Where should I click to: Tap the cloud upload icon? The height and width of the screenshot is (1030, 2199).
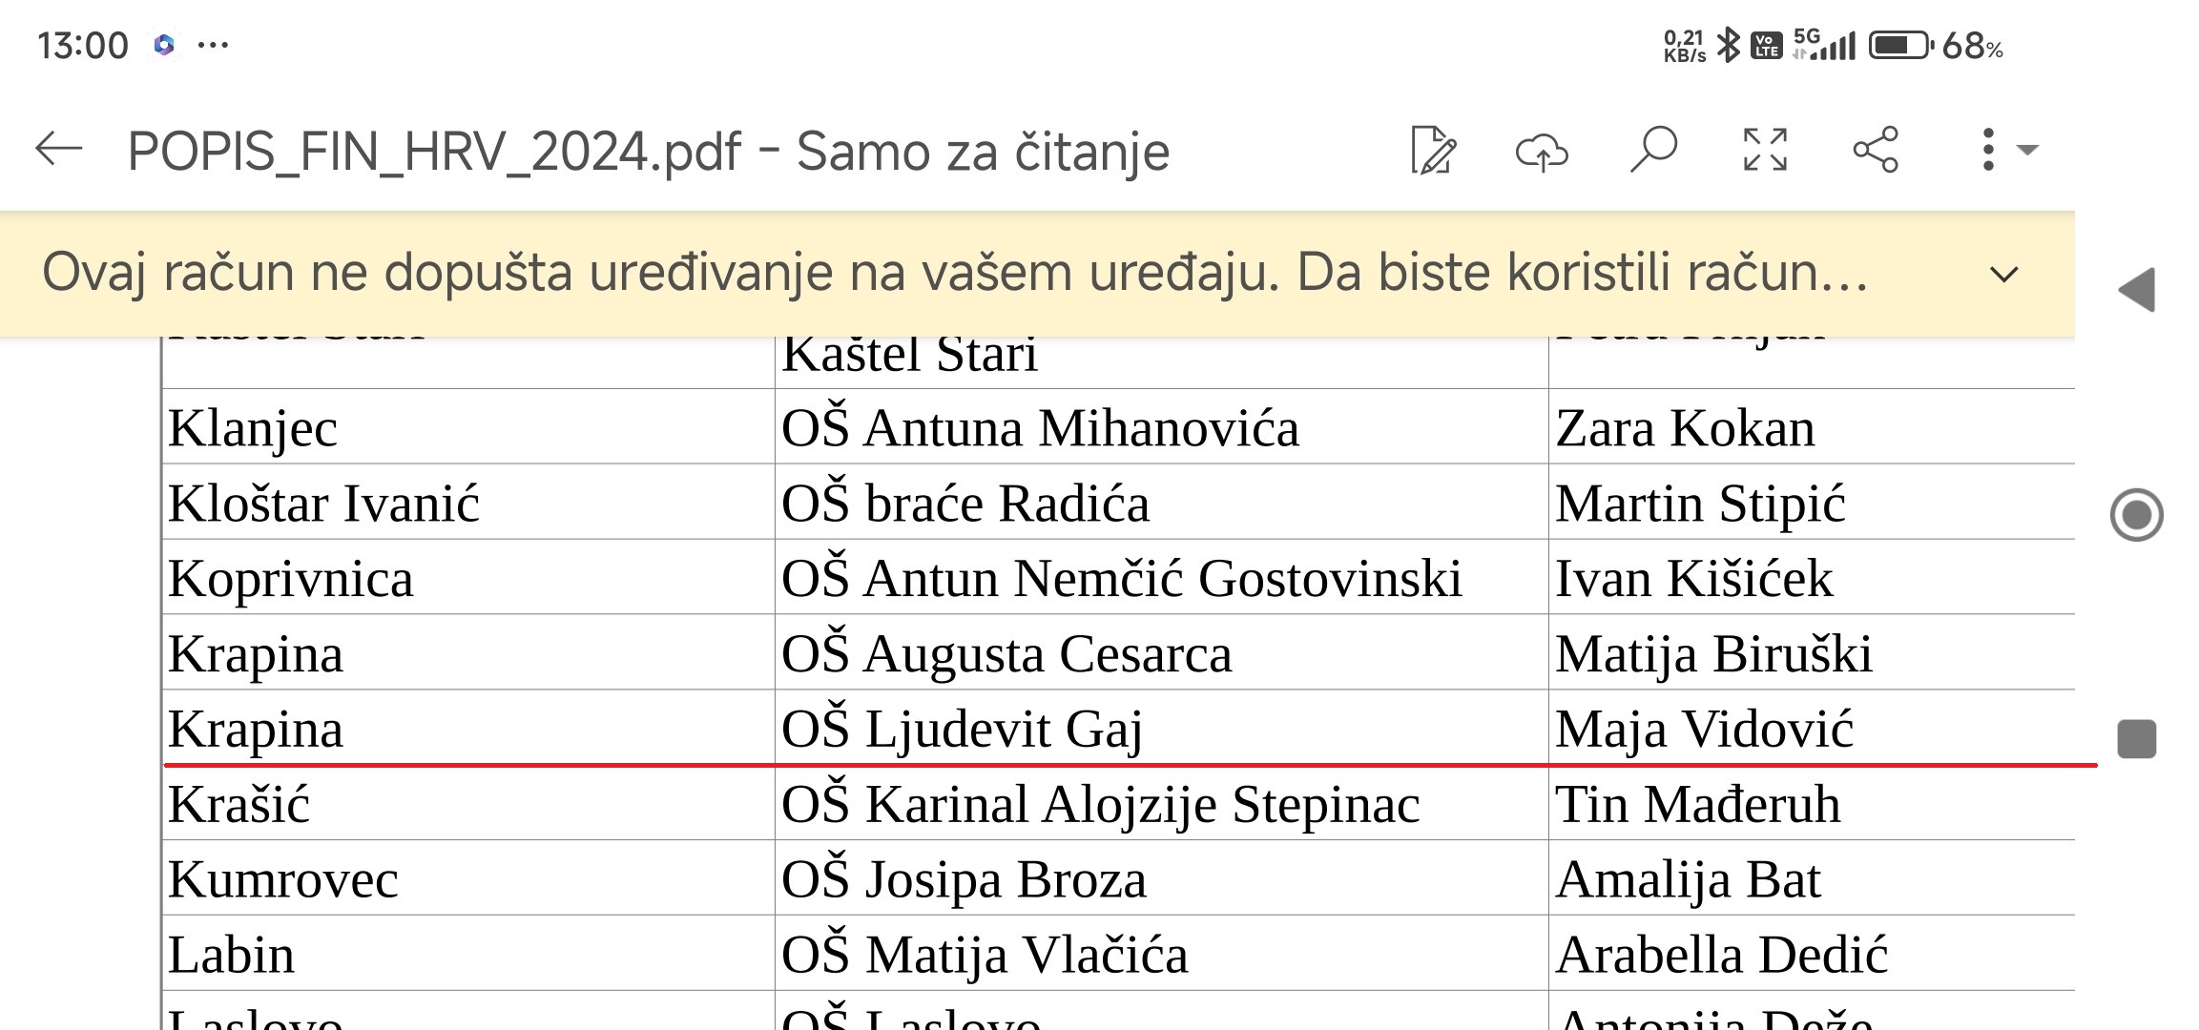tap(1542, 151)
